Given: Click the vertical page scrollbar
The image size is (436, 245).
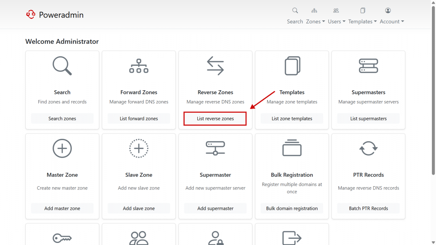Looking at the screenshot, I should pos(433,90).
